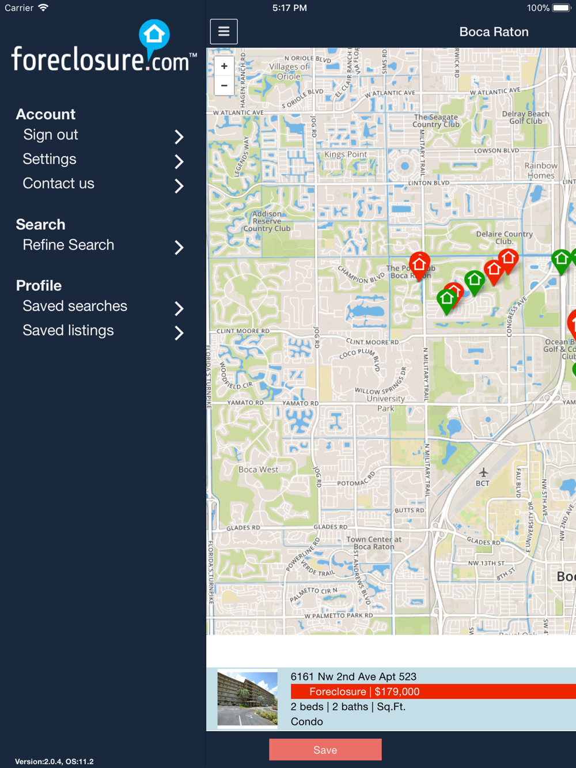Screen dimensions: 576x768
Task: Open the hamburger menu button
Action: 224,32
